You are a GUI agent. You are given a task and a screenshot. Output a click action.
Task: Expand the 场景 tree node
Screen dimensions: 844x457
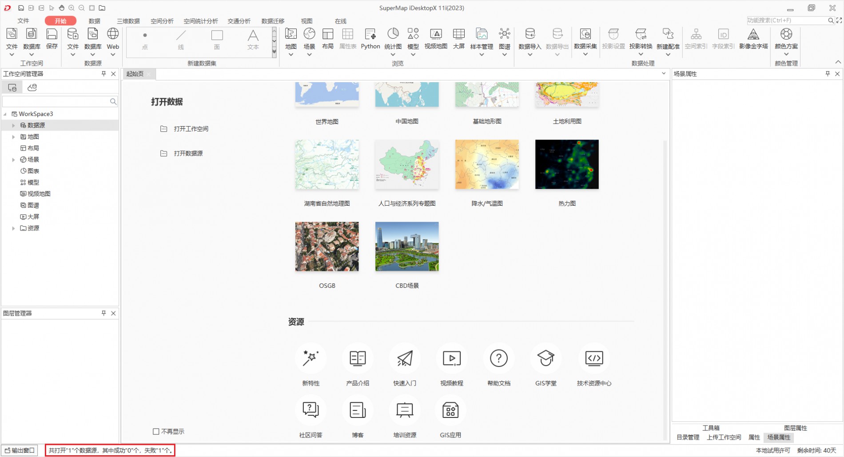coord(13,160)
